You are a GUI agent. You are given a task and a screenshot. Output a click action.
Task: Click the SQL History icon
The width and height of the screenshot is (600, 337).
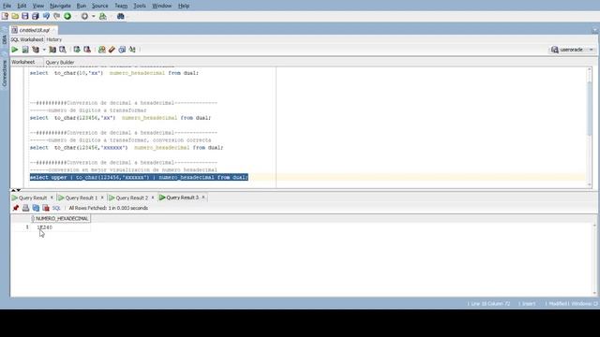pos(122,50)
